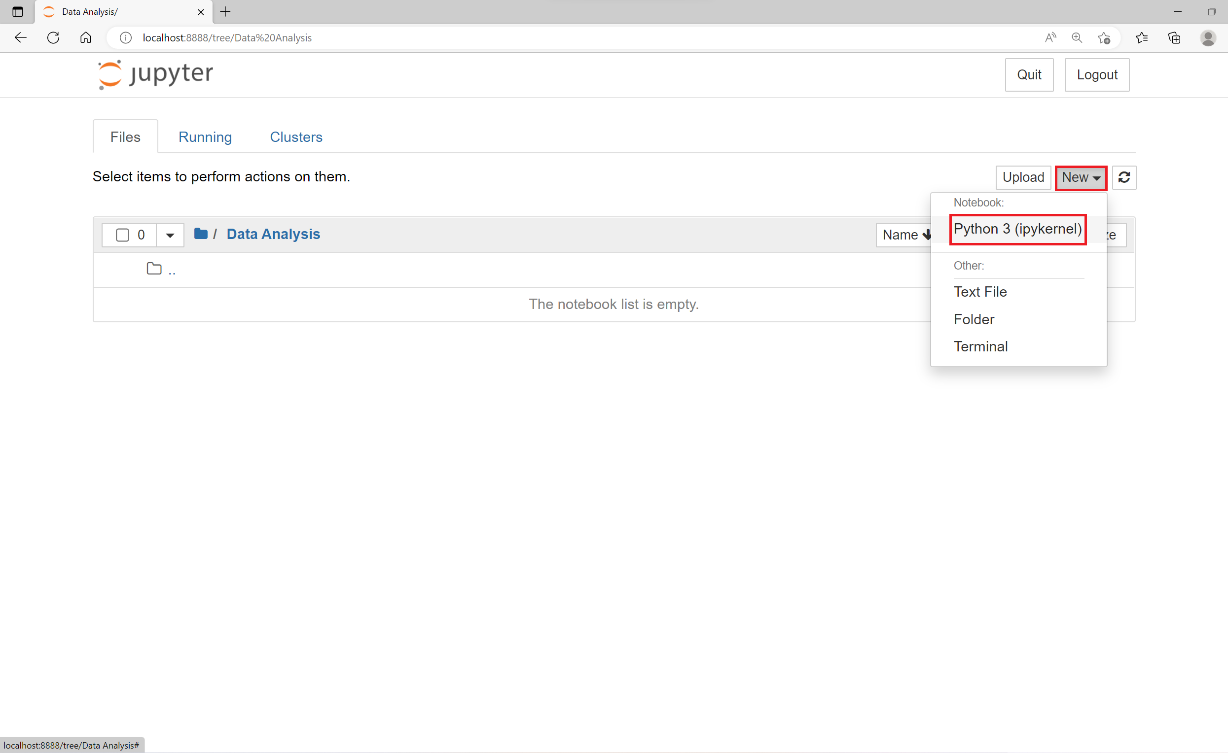Click the browser reload page icon
This screenshot has width=1228, height=753.
[x=53, y=38]
